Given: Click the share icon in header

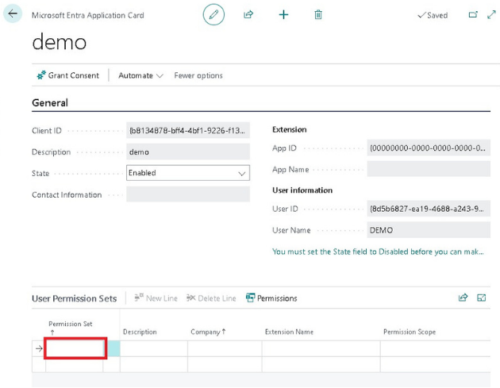Looking at the screenshot, I should click(x=248, y=14).
